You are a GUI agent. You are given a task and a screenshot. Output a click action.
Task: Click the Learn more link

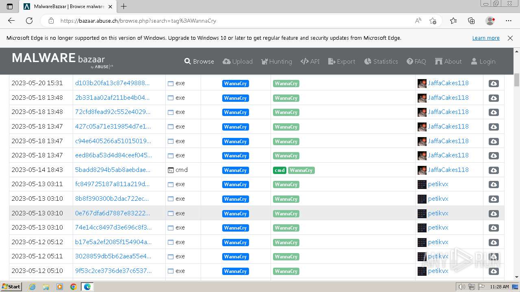pos(486,38)
